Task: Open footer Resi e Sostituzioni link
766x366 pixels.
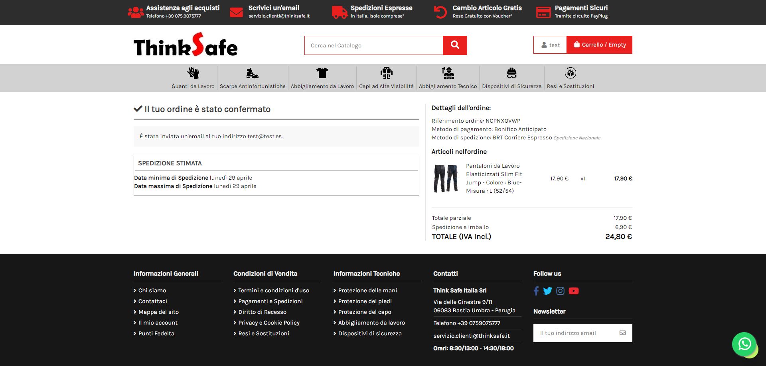Action: pos(264,333)
